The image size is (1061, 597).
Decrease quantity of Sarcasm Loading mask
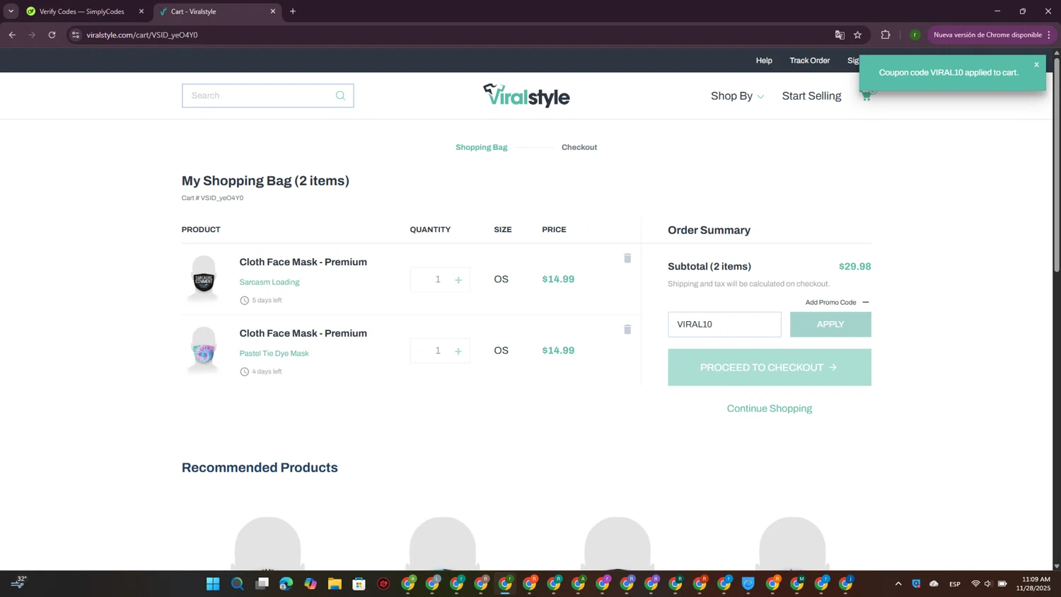(420, 280)
